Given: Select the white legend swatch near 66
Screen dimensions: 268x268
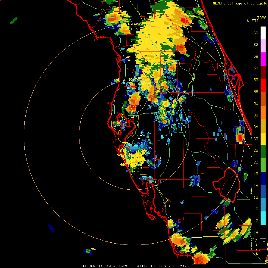Looking at the screenshot, I should click(263, 33).
